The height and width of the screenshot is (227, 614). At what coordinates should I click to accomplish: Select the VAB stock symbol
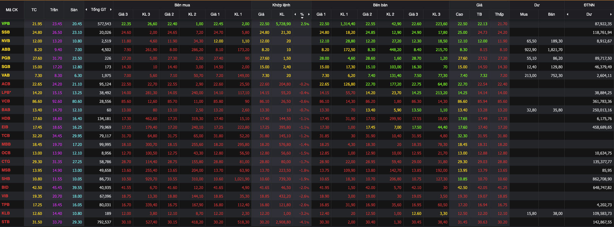click(x=6, y=75)
